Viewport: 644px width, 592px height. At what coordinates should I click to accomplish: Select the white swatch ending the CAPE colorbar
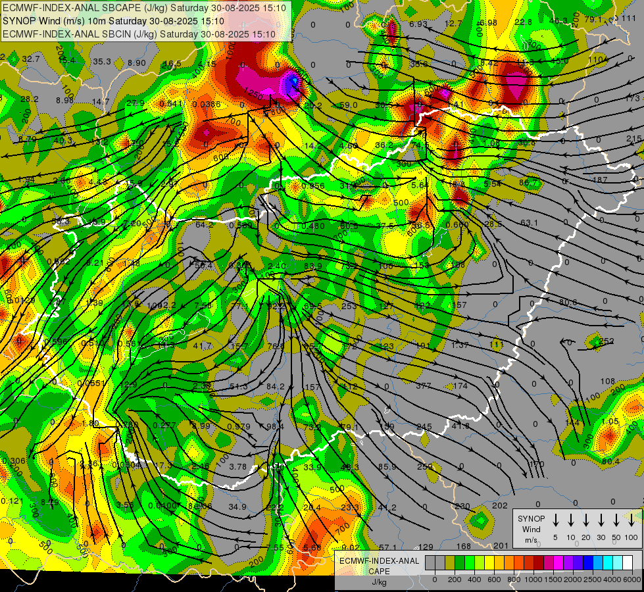(627, 563)
